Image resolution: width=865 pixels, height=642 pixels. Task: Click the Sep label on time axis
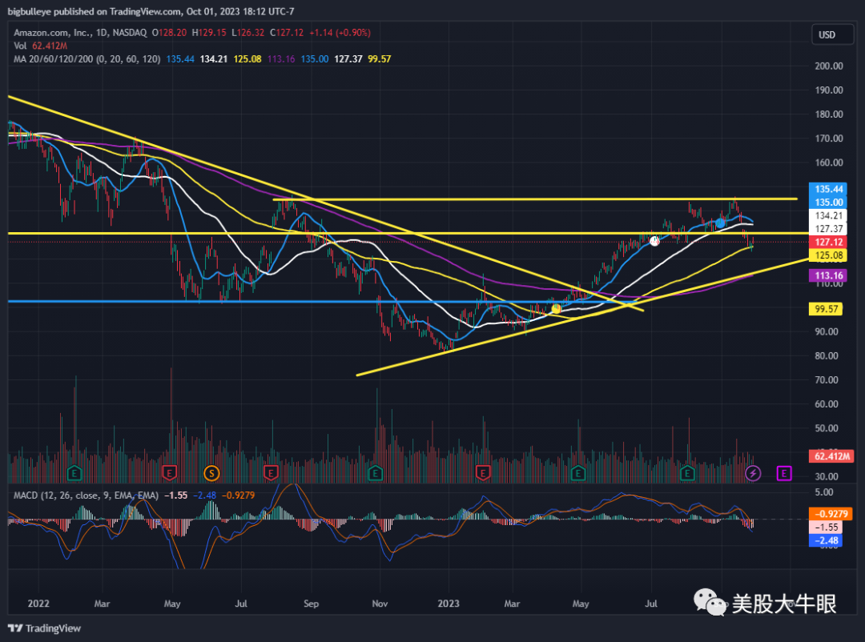[x=311, y=604]
